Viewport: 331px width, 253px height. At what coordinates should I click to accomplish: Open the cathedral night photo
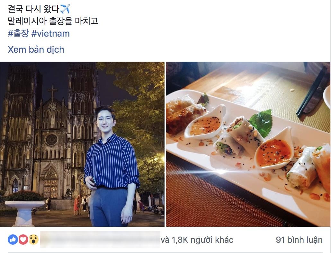(82, 144)
